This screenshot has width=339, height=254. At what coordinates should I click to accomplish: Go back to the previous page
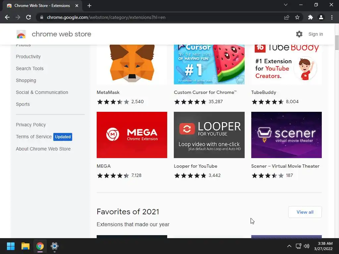point(7,17)
